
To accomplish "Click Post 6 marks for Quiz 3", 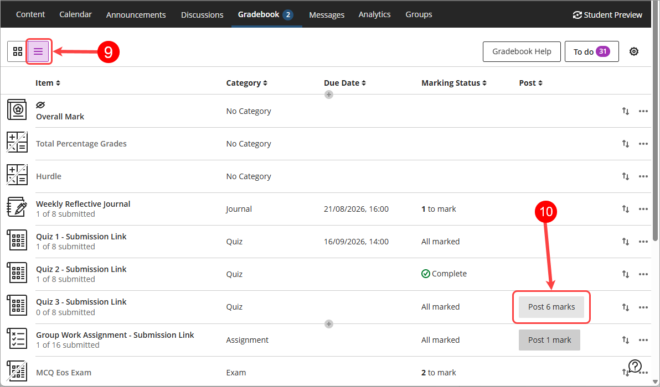I will 551,307.
